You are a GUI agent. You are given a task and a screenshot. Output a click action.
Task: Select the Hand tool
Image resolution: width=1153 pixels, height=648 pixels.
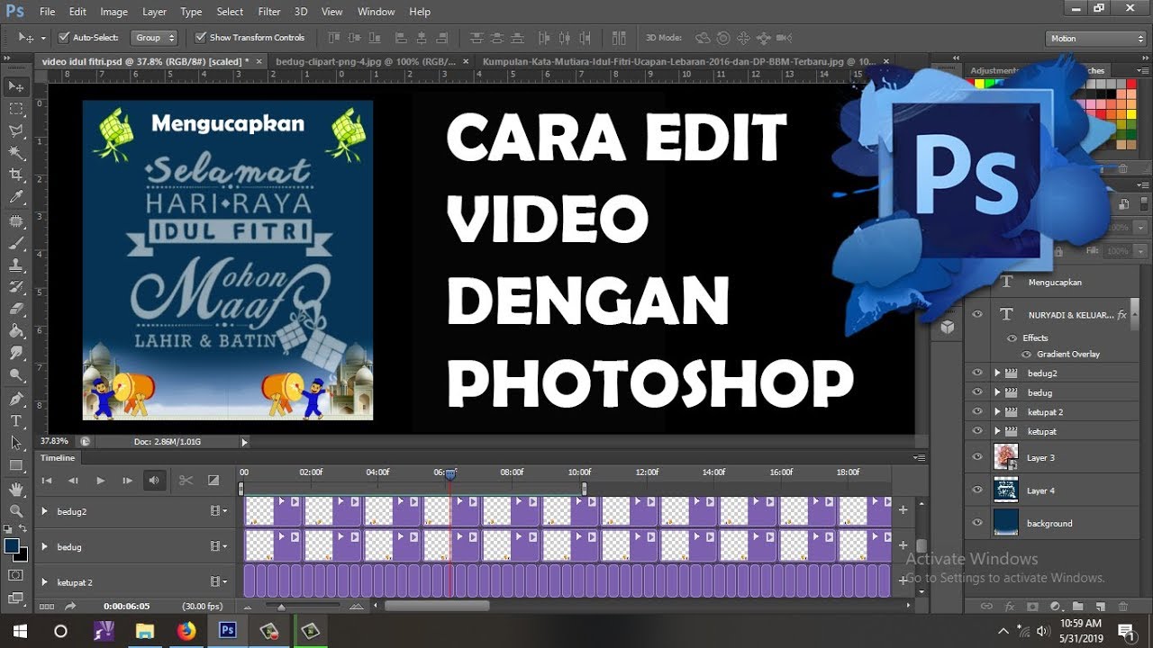[16, 490]
